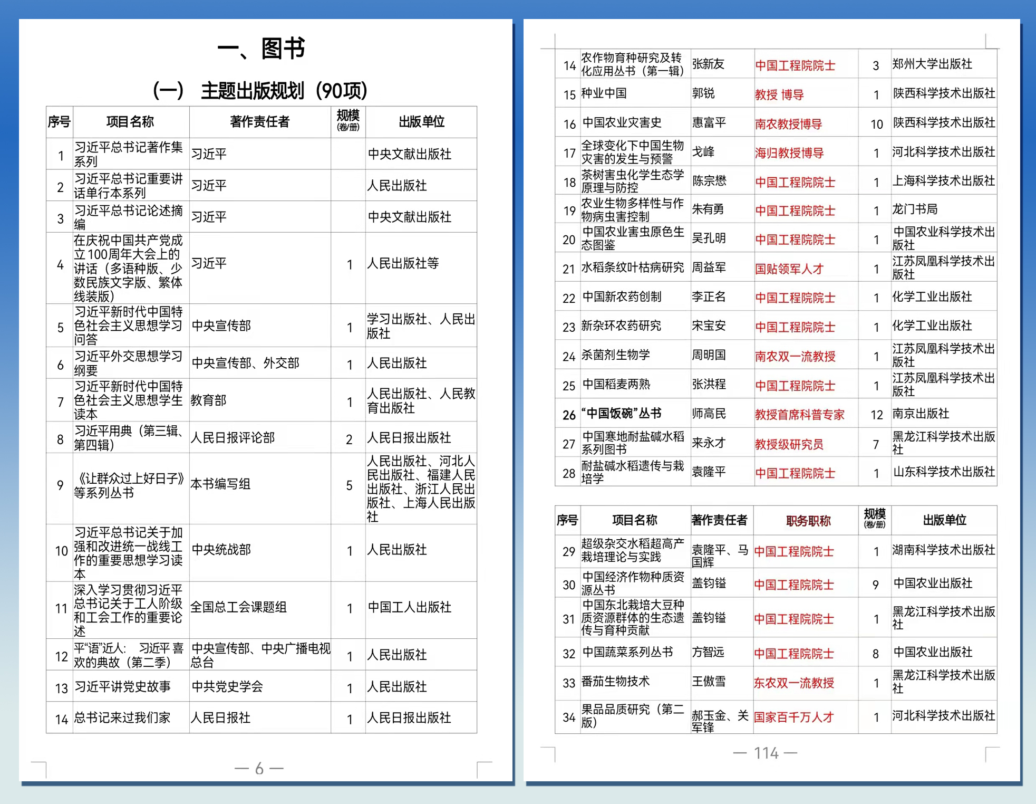Viewport: 1036px width, 804px height.
Task: Click the '中国工人出版社' publisher cell
Action: 410,607
